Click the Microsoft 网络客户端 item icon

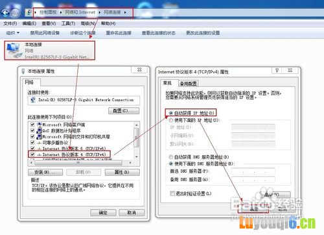tap(40, 125)
